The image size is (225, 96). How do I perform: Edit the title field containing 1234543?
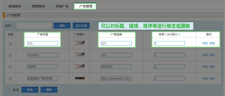tap(43, 55)
